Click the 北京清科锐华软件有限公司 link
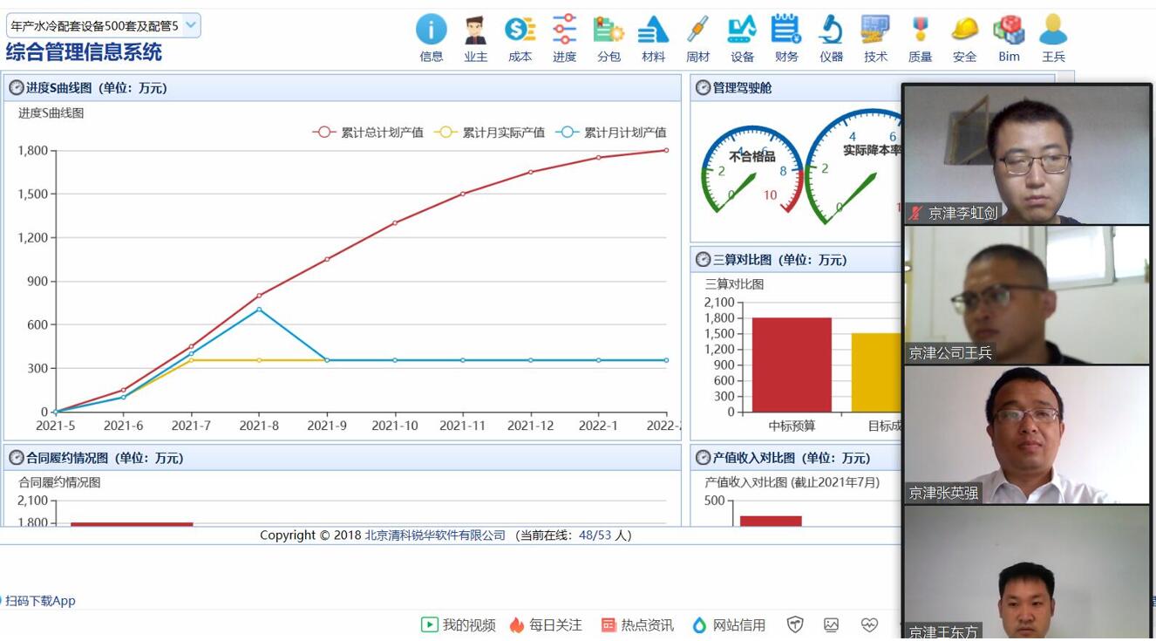Image resolution: width=1156 pixels, height=641 pixels. point(435,535)
